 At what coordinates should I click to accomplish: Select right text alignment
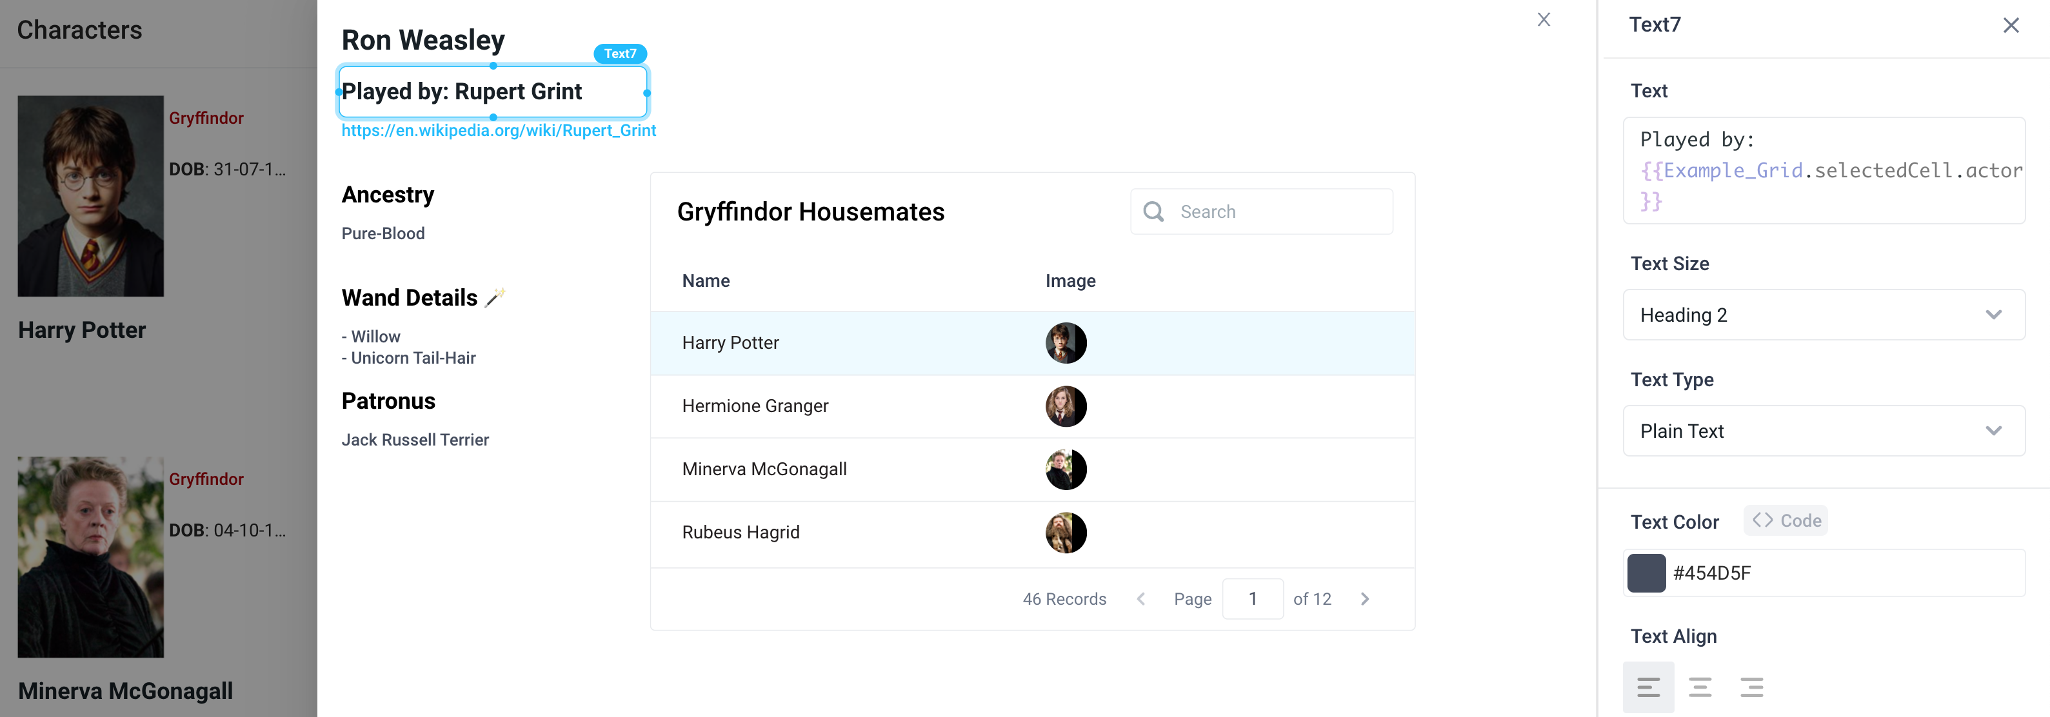(1751, 686)
